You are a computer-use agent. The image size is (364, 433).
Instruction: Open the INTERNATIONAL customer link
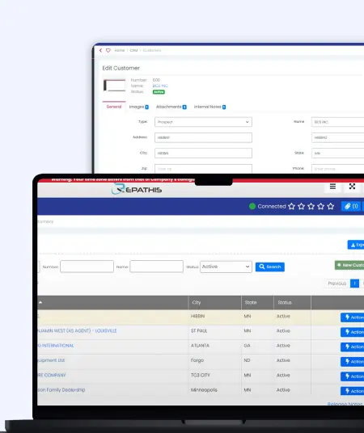(56, 346)
